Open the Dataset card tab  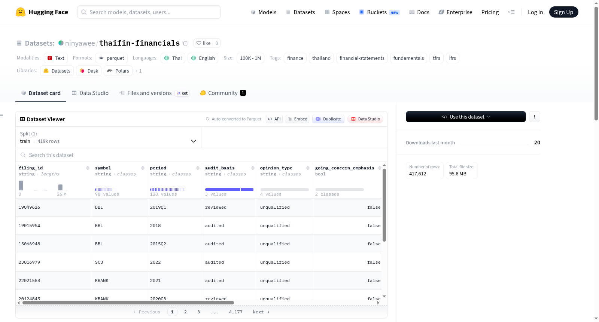(40, 93)
